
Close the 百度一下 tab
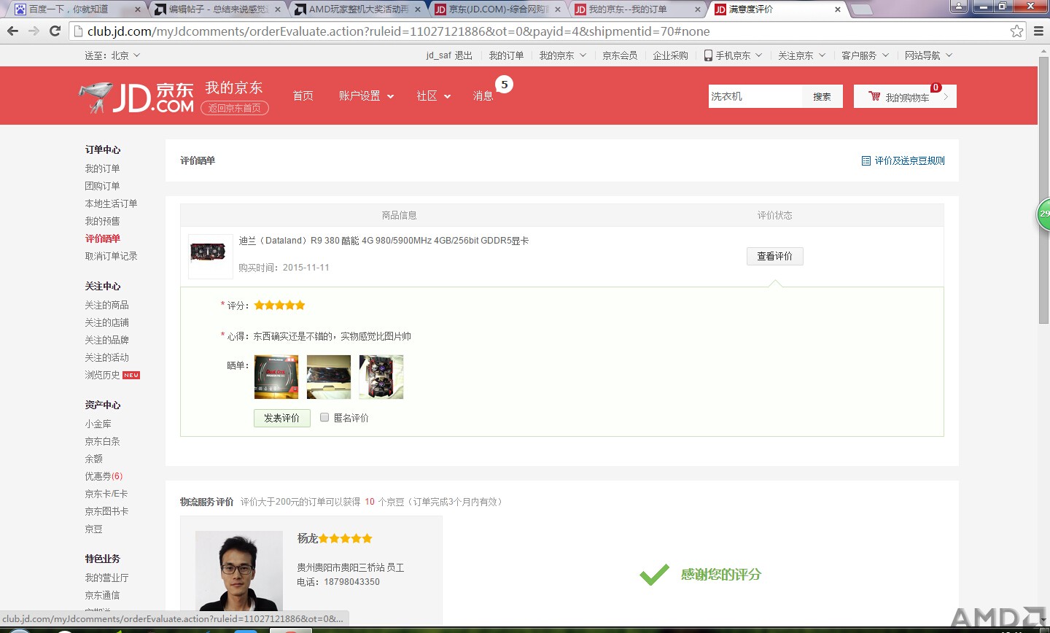pos(139,9)
